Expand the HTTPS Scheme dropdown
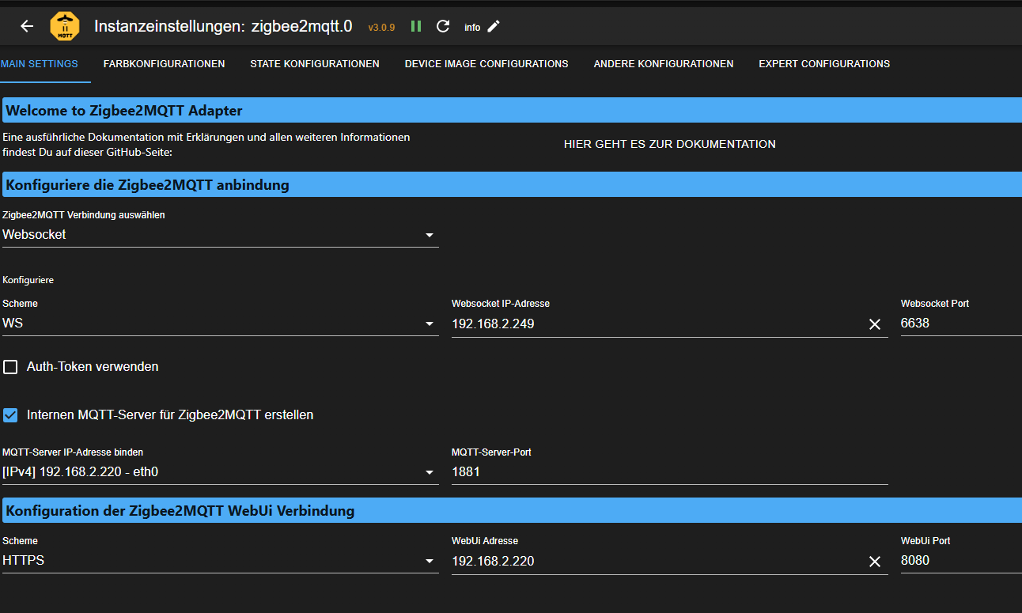The image size is (1022, 613). pos(220,561)
